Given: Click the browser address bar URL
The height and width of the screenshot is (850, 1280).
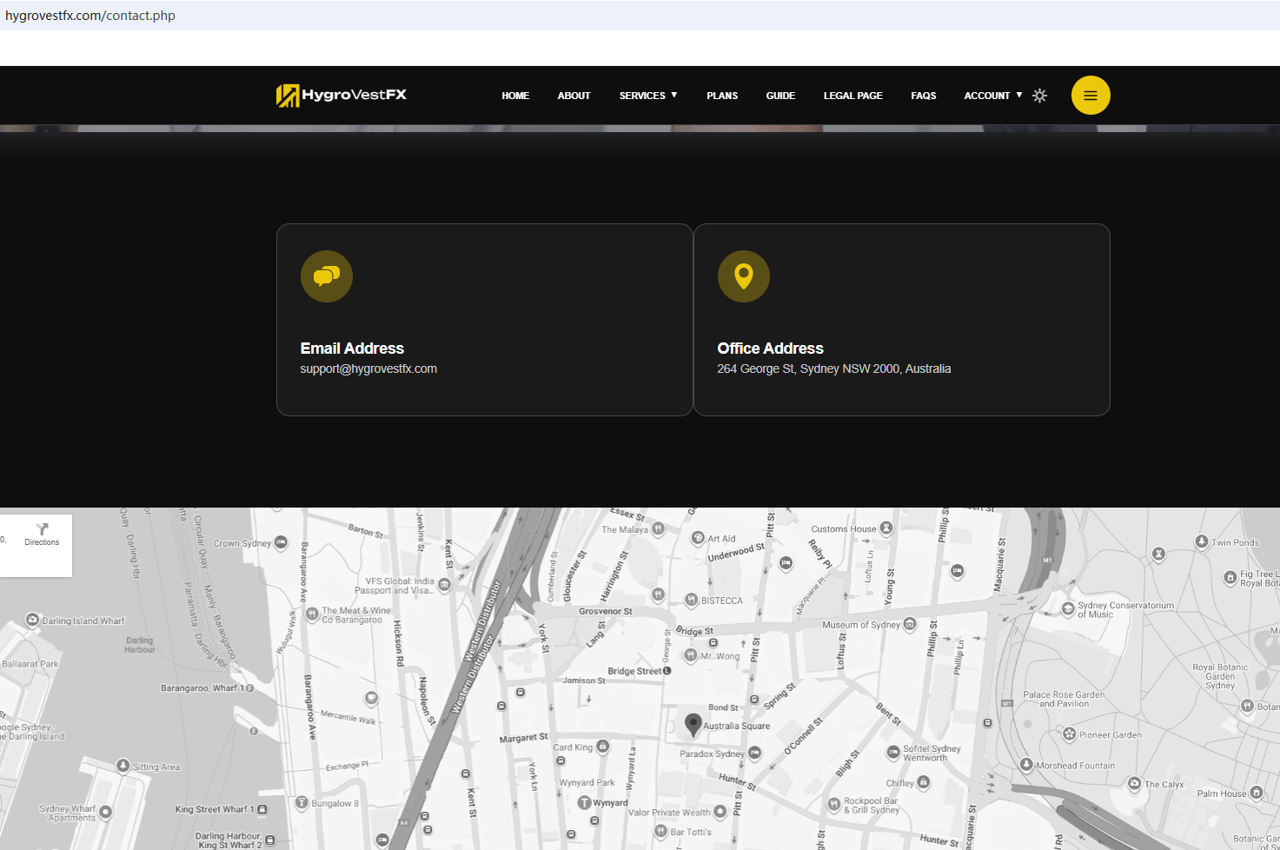Looking at the screenshot, I should (x=90, y=16).
